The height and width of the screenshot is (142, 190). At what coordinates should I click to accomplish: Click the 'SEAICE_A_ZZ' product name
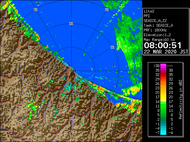[155, 21]
